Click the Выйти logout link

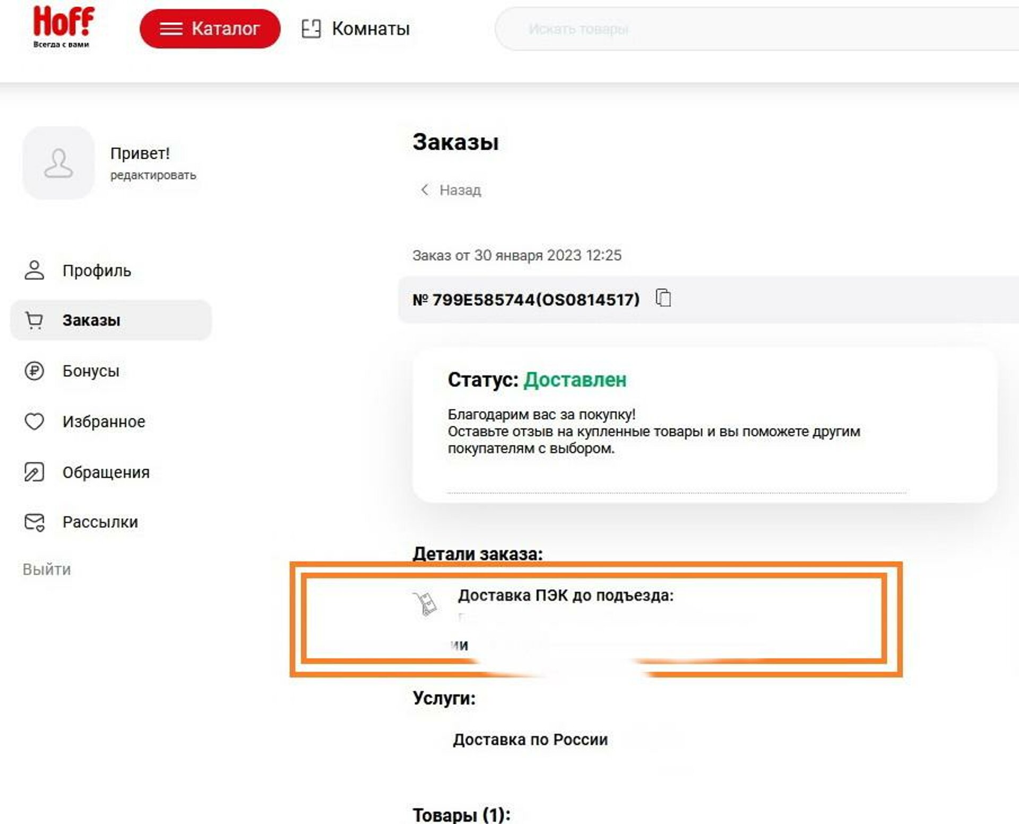click(47, 569)
